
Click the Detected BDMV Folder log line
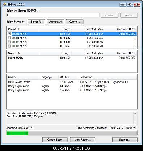pos(31,113)
